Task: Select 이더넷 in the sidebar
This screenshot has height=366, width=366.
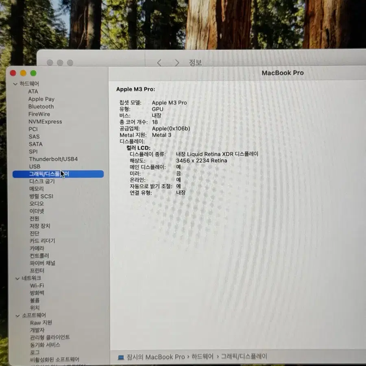Action: [37, 211]
